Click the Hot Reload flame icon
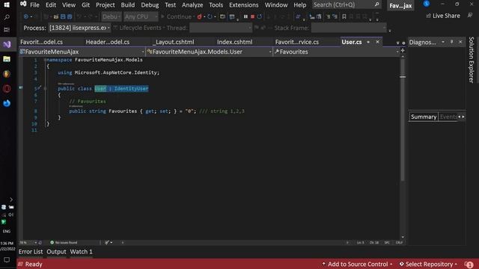Image resolution: width=479 pixels, height=269 pixels. 200,16
